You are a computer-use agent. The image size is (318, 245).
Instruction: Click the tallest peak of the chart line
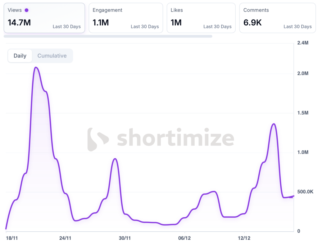click(x=36, y=67)
